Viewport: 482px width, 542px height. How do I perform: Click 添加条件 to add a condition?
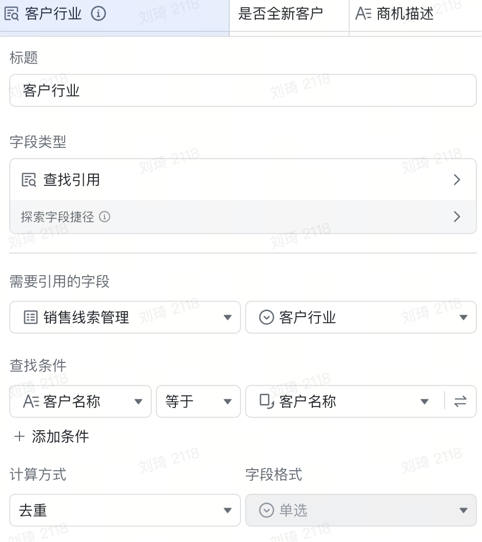coord(60,437)
